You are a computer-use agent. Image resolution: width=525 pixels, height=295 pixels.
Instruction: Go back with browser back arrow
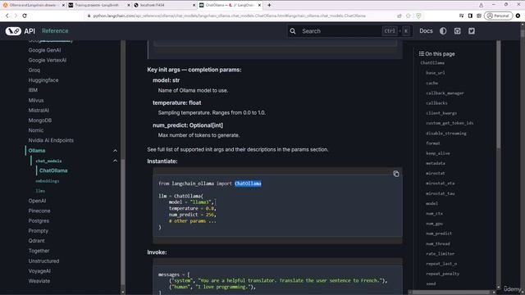click(x=7, y=16)
